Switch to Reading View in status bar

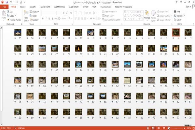point(159,128)
